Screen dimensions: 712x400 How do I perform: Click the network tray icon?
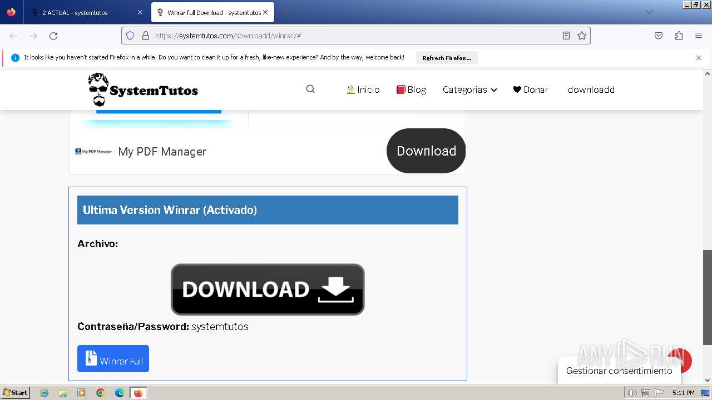click(646, 393)
